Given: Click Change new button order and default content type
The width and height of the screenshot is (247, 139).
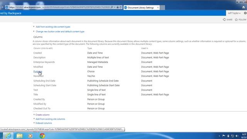Looking at the screenshot, I should 60,32.
